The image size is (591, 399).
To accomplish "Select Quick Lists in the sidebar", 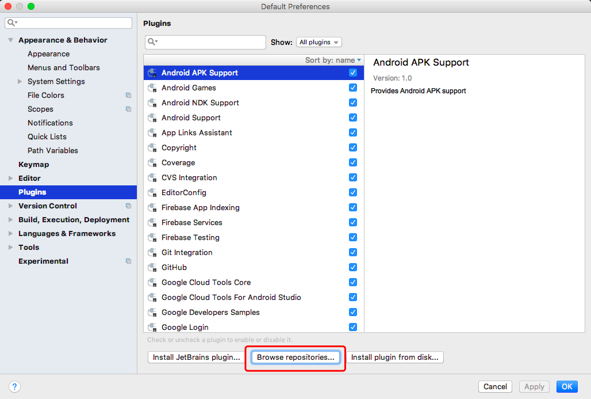I will point(47,136).
